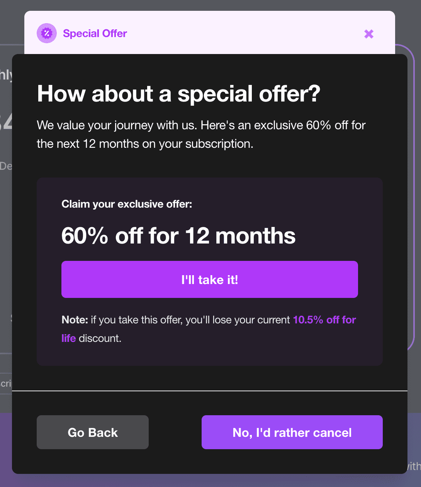This screenshot has width=421, height=487.
Task: Click the Note about losing your current discount
Action: [209, 329]
